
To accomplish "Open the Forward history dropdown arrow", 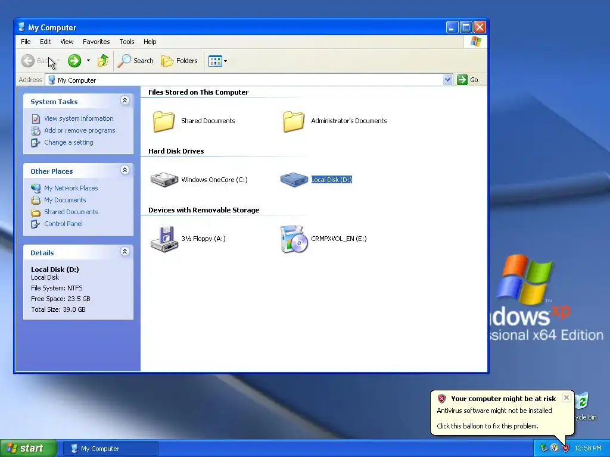I will (88, 61).
